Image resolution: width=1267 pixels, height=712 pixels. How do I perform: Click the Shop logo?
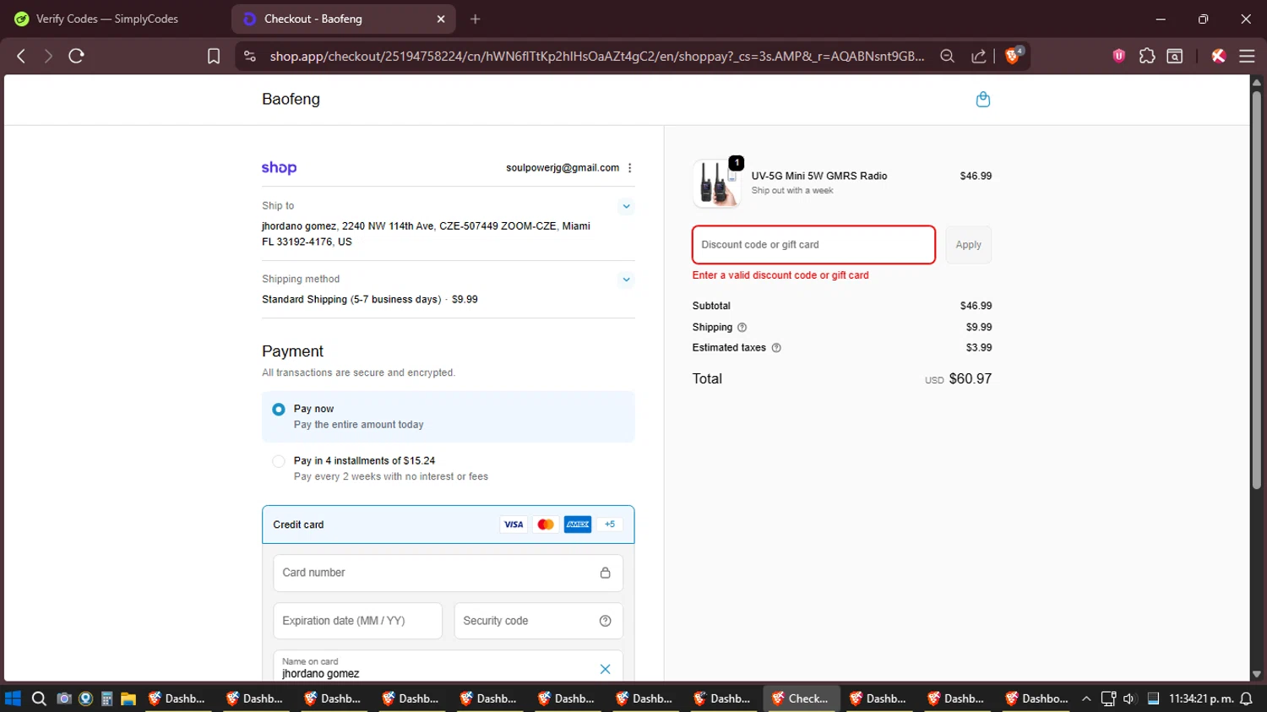tap(279, 167)
